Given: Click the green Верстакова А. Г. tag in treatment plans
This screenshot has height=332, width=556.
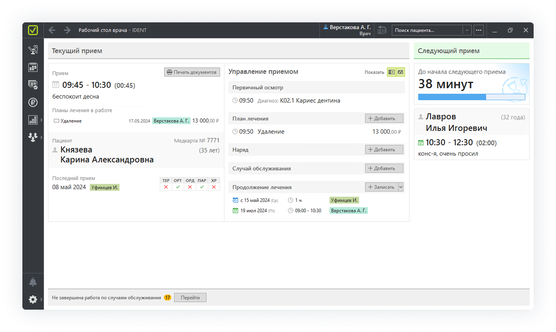Looking at the screenshot, I should [171, 121].
